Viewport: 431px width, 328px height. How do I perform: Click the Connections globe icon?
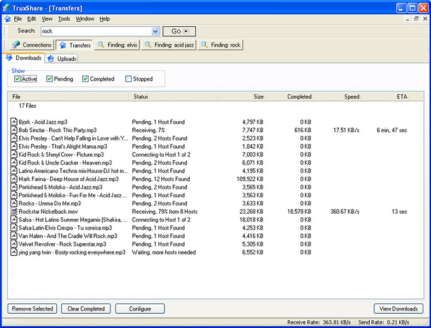[x=16, y=45]
